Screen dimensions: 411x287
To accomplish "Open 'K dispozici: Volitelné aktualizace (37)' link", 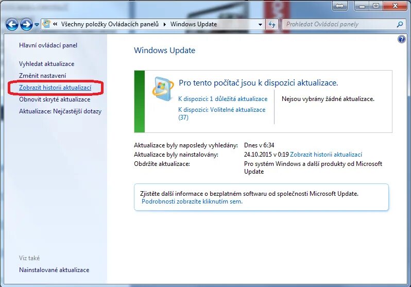I will click(x=222, y=113).
